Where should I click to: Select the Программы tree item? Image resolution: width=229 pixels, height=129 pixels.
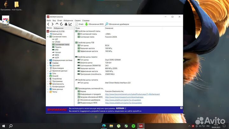pyautogui.click(x=56, y=81)
